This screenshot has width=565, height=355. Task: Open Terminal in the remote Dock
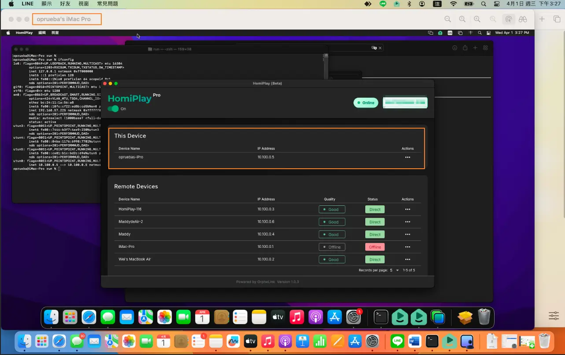click(x=381, y=317)
